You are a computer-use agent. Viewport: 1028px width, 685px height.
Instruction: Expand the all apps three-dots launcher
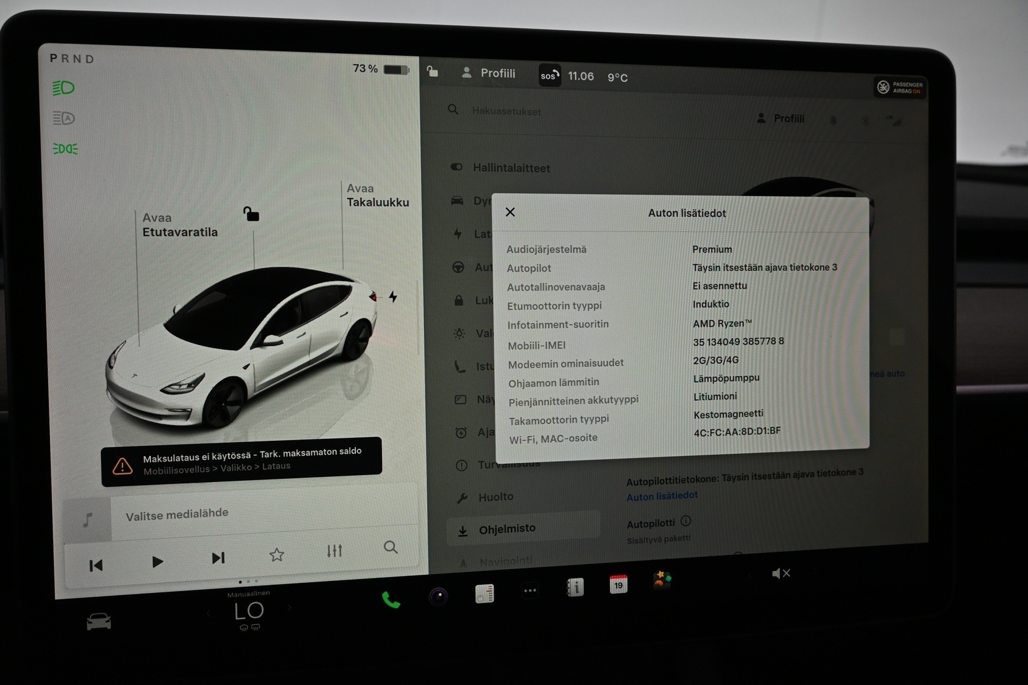coord(530,590)
